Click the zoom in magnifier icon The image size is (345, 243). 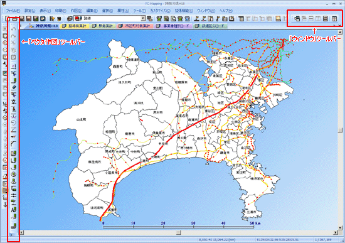click(4, 43)
